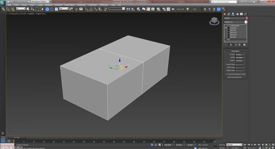This screenshot has width=275, height=149.
Task: Click Configure Modifier Sets icon
Action: 244,45
